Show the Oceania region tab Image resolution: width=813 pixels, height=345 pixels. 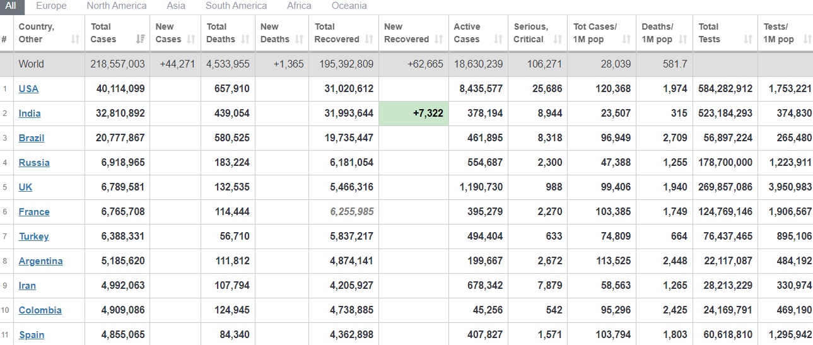click(349, 6)
